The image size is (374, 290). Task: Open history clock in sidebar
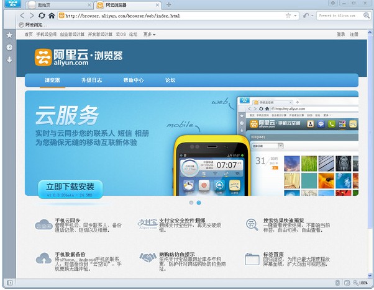point(9,47)
